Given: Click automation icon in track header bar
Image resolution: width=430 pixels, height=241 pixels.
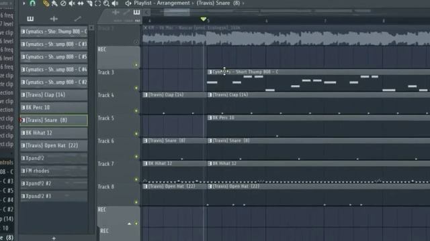Looking at the screenshot, I should [126, 12].
